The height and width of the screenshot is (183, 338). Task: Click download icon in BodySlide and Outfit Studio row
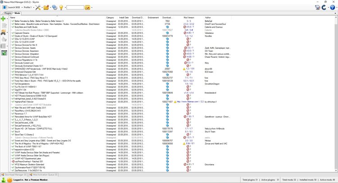coord(167,27)
